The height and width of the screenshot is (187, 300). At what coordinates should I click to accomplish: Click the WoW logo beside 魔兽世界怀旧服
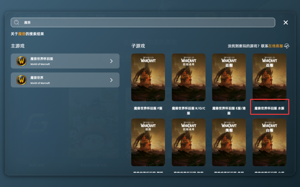[x=21, y=61]
